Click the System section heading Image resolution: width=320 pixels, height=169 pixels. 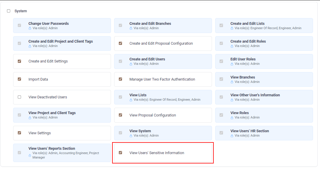click(21, 11)
